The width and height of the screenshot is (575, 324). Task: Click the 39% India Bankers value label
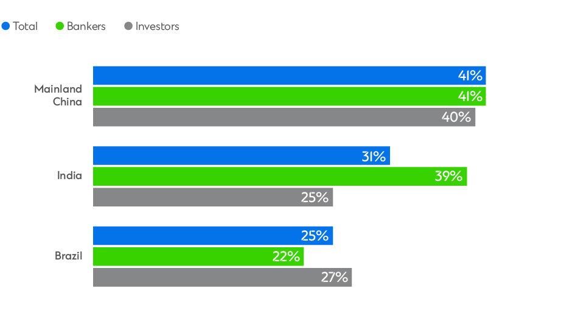point(448,177)
